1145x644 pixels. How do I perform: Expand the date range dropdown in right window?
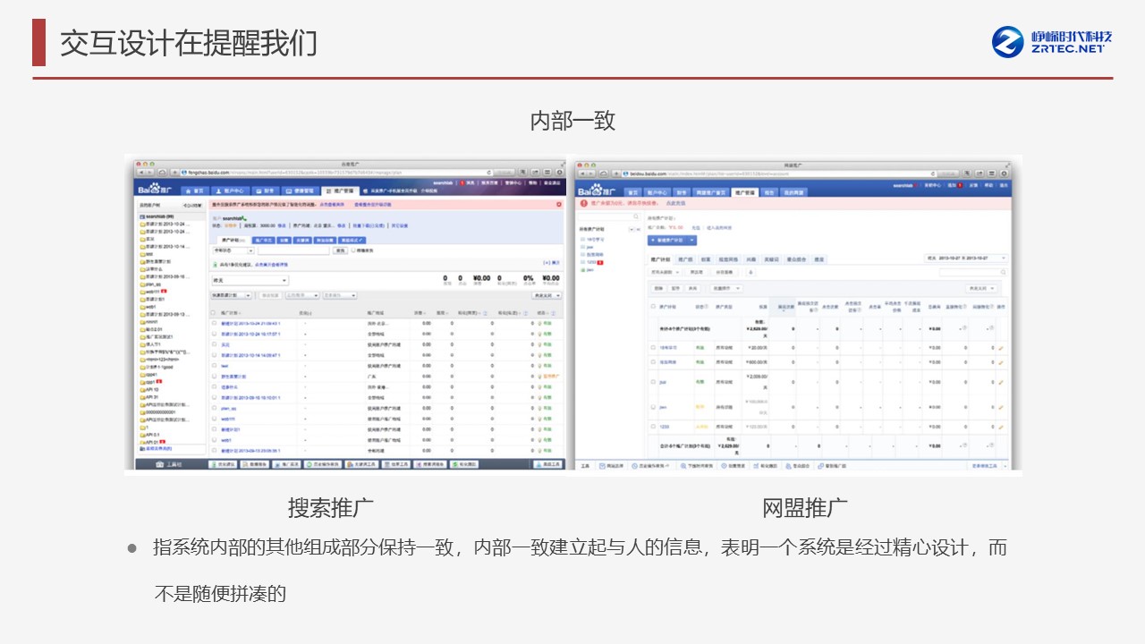tap(1003, 258)
